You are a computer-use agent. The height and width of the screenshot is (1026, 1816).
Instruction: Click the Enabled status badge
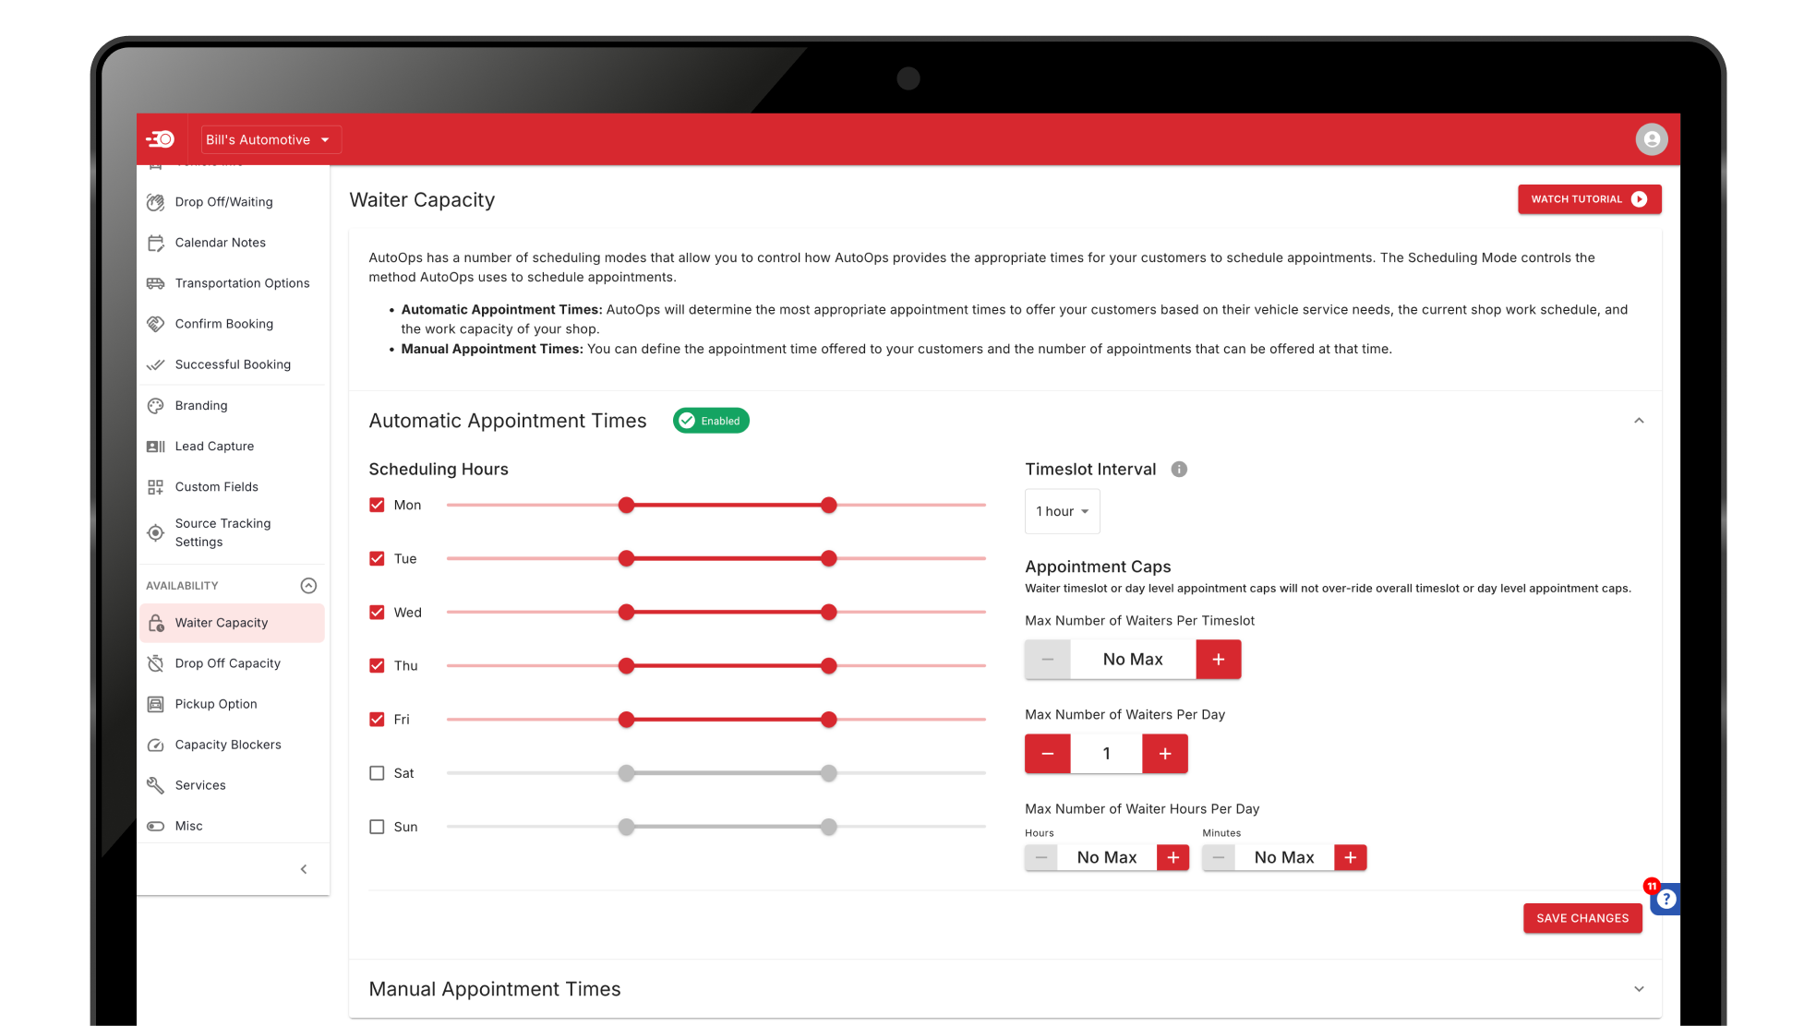711,421
